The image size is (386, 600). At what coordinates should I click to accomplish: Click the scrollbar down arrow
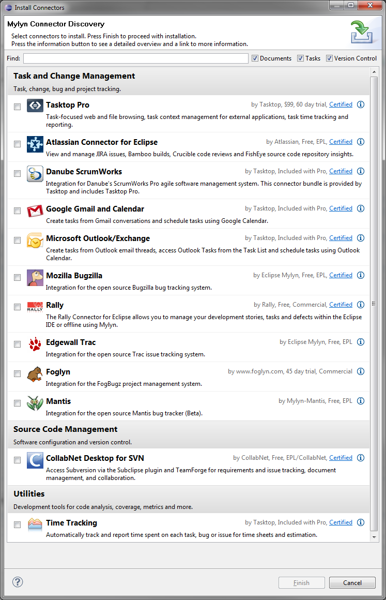click(x=374, y=537)
